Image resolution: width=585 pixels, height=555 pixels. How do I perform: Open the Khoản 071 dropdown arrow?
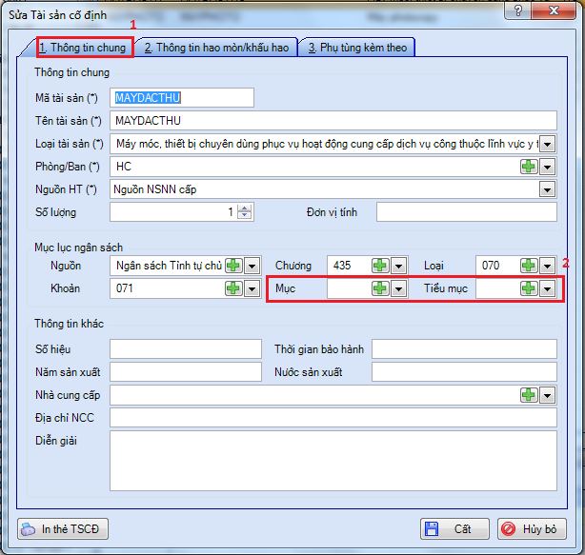[252, 288]
